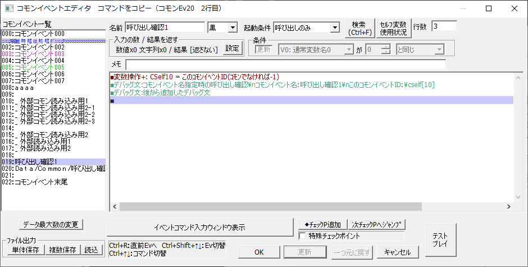The image size is (528, 267).
Task: Click the vertical scrollbar down arrow
Action: pos(518,197)
